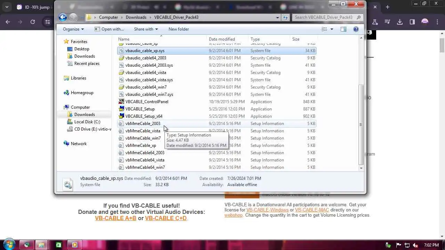
Task: Open Explorer Help question mark icon
Action: 356,29
